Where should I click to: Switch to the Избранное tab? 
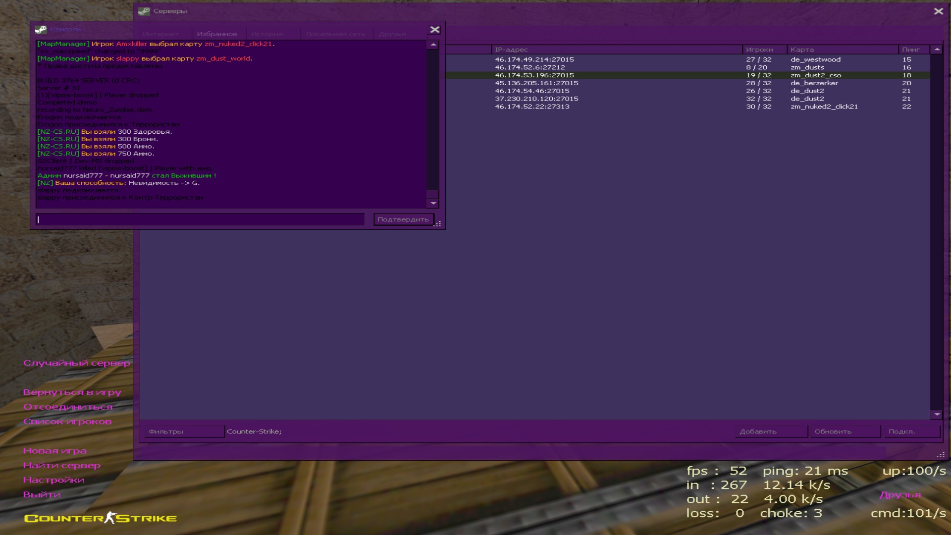pos(217,34)
